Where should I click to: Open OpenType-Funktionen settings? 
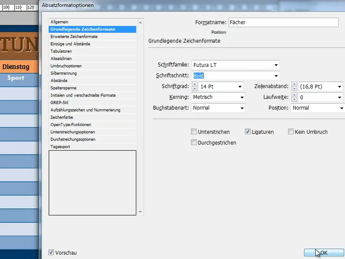pos(92,125)
